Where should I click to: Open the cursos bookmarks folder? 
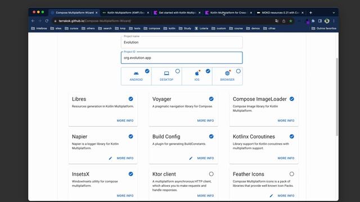(x=71, y=29)
